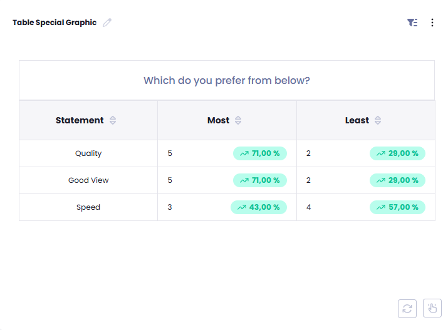
Task: Open the filter icon at top right
Action: tap(412, 23)
